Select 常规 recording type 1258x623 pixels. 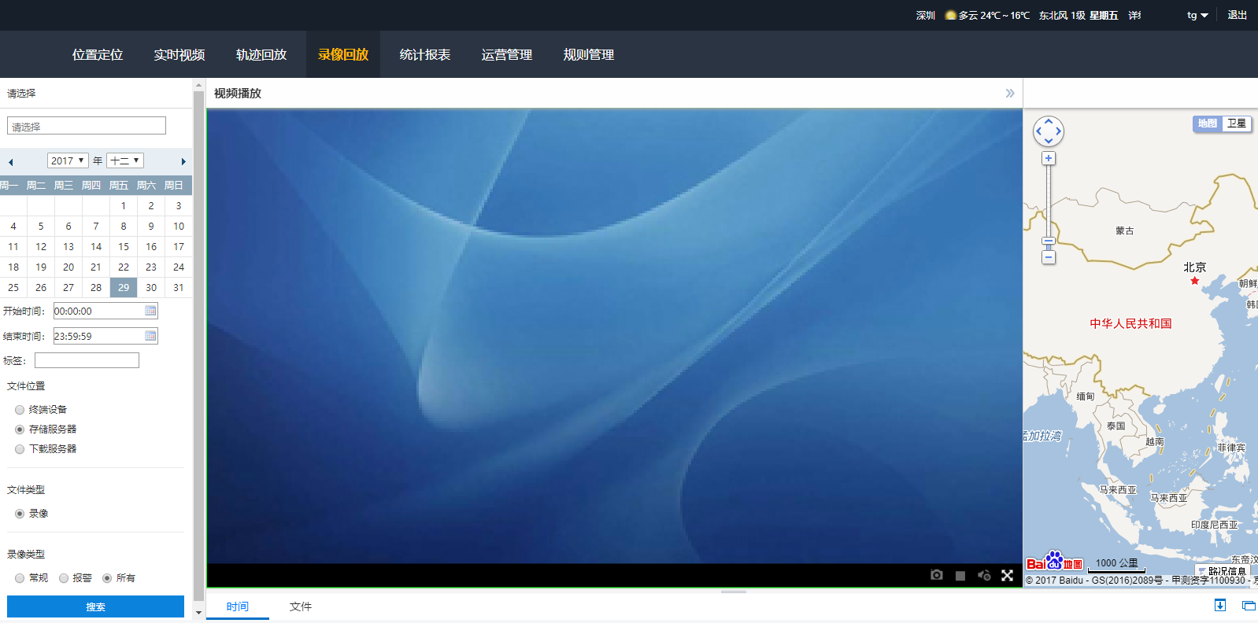click(20, 578)
